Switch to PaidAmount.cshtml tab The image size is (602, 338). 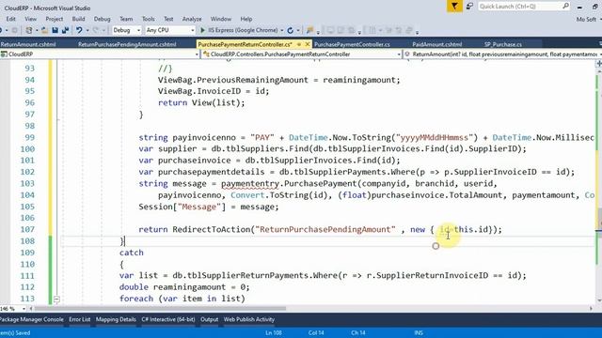click(x=437, y=44)
